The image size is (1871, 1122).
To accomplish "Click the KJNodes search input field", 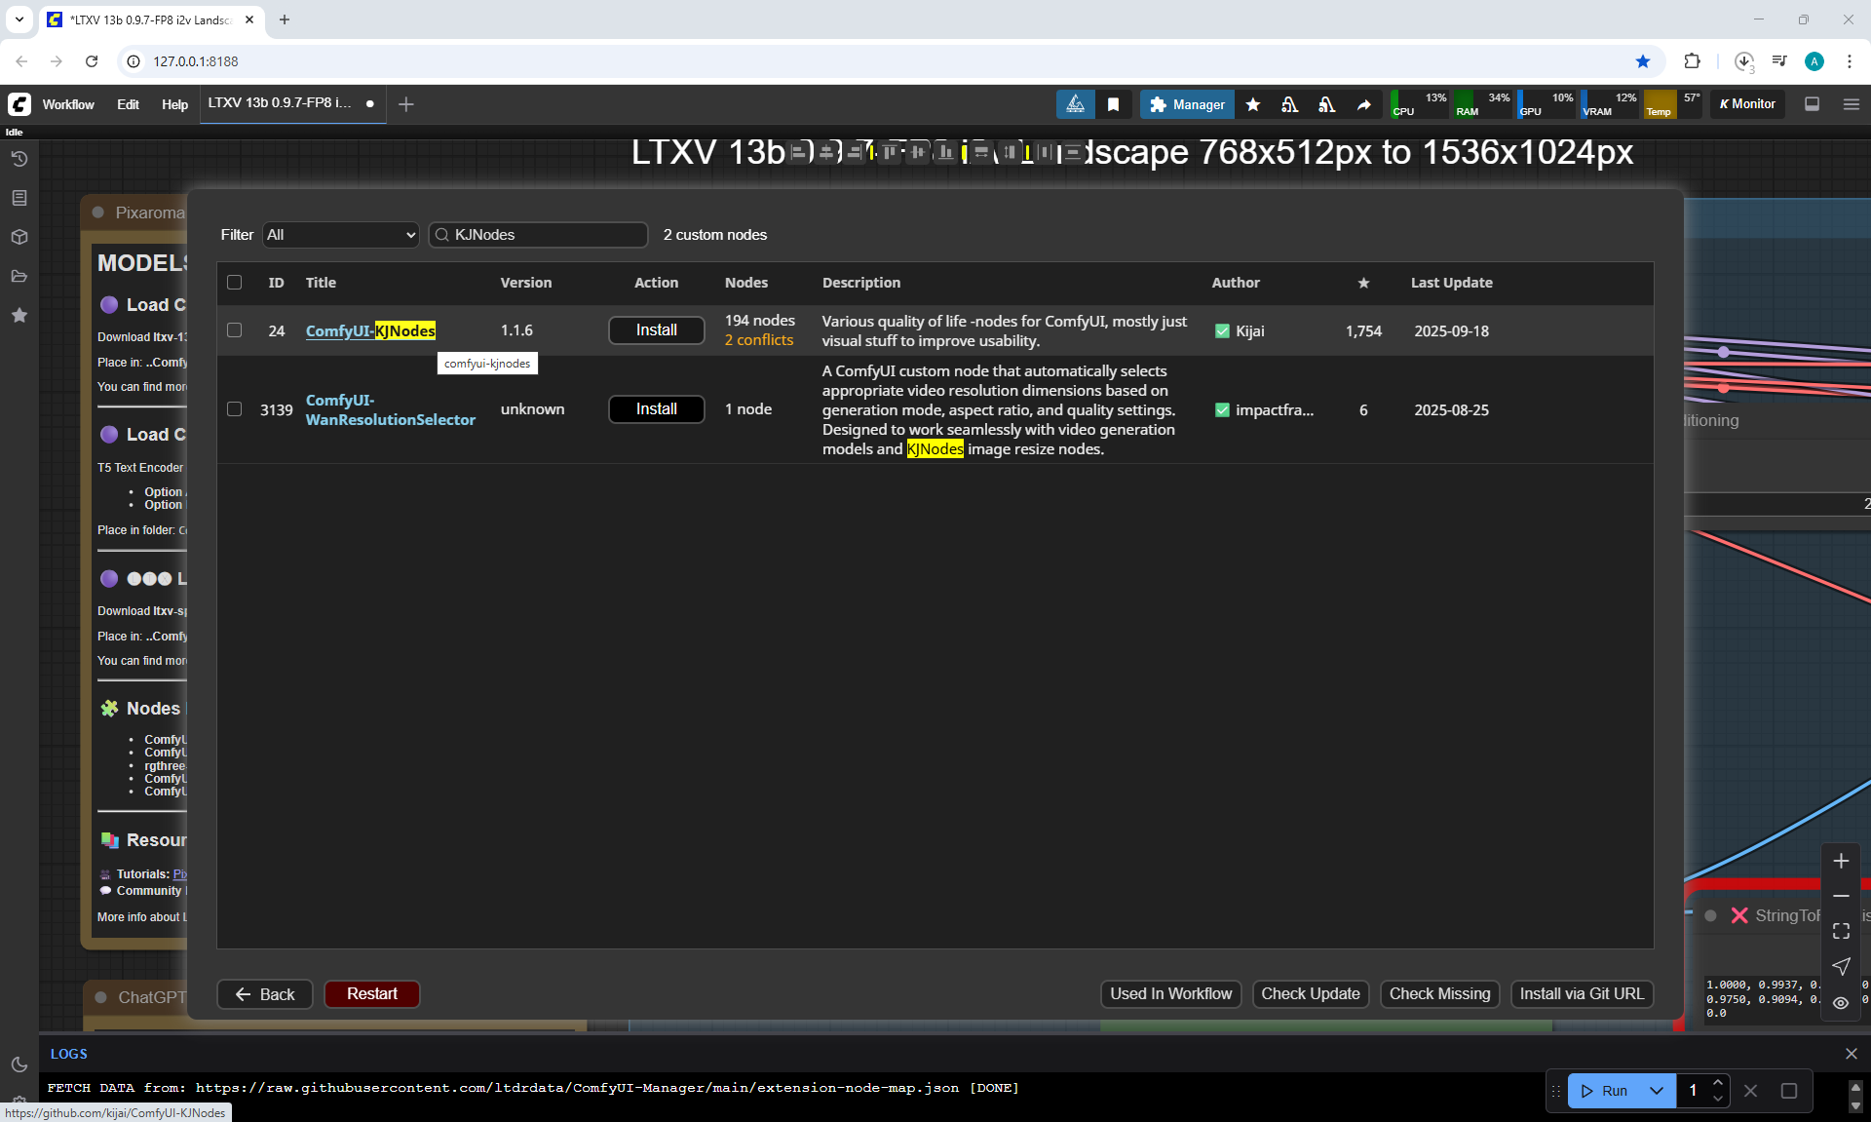I will (x=546, y=235).
